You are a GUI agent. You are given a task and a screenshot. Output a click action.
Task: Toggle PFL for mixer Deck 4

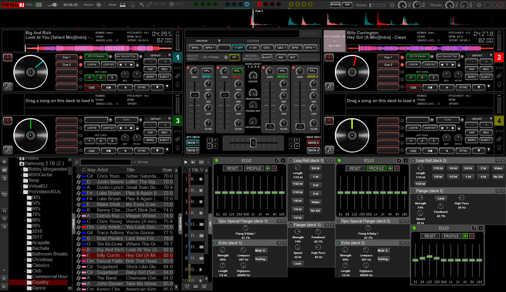pyautogui.click(x=312, y=71)
